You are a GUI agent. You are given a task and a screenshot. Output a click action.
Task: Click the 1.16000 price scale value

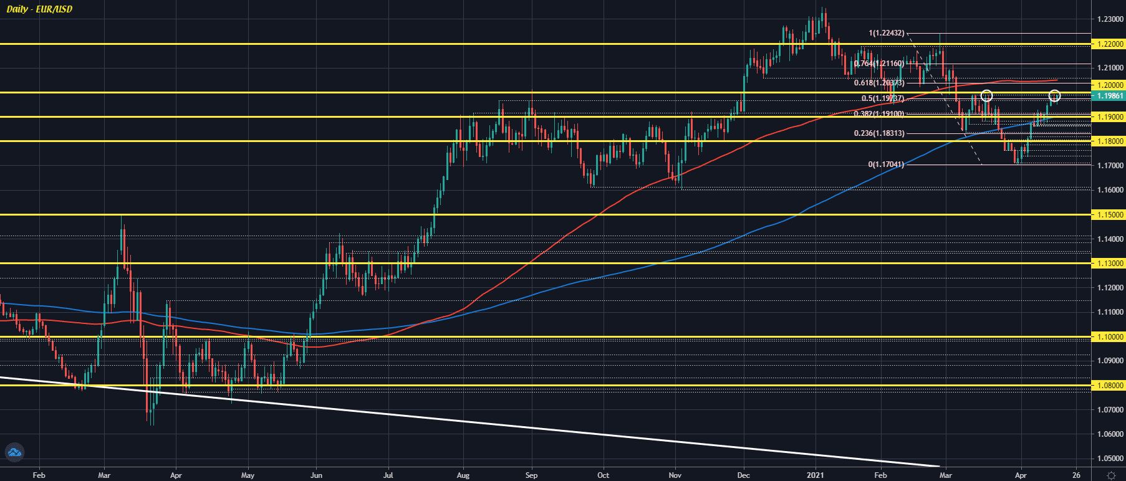[1110, 190]
